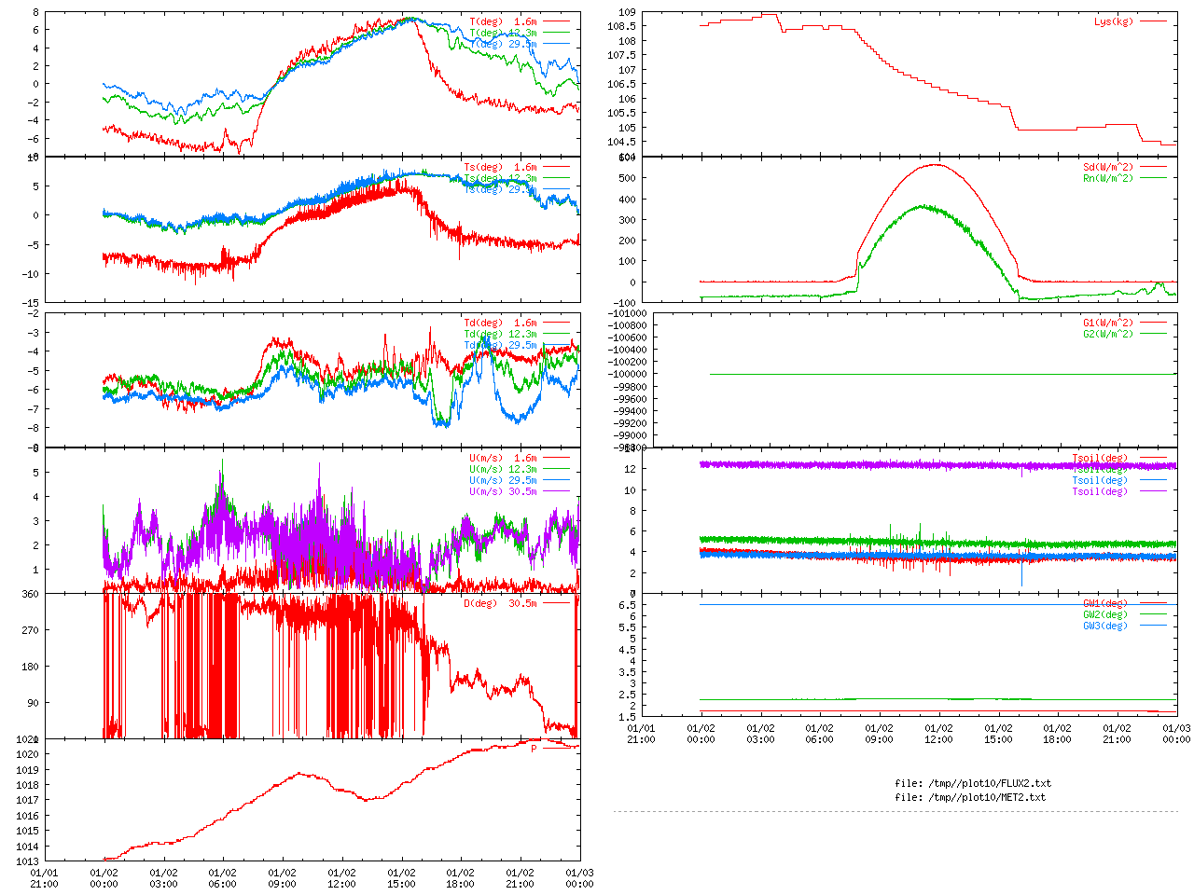
Task: Select the G1(W/m^2) legend label
Action: [x=1107, y=323]
